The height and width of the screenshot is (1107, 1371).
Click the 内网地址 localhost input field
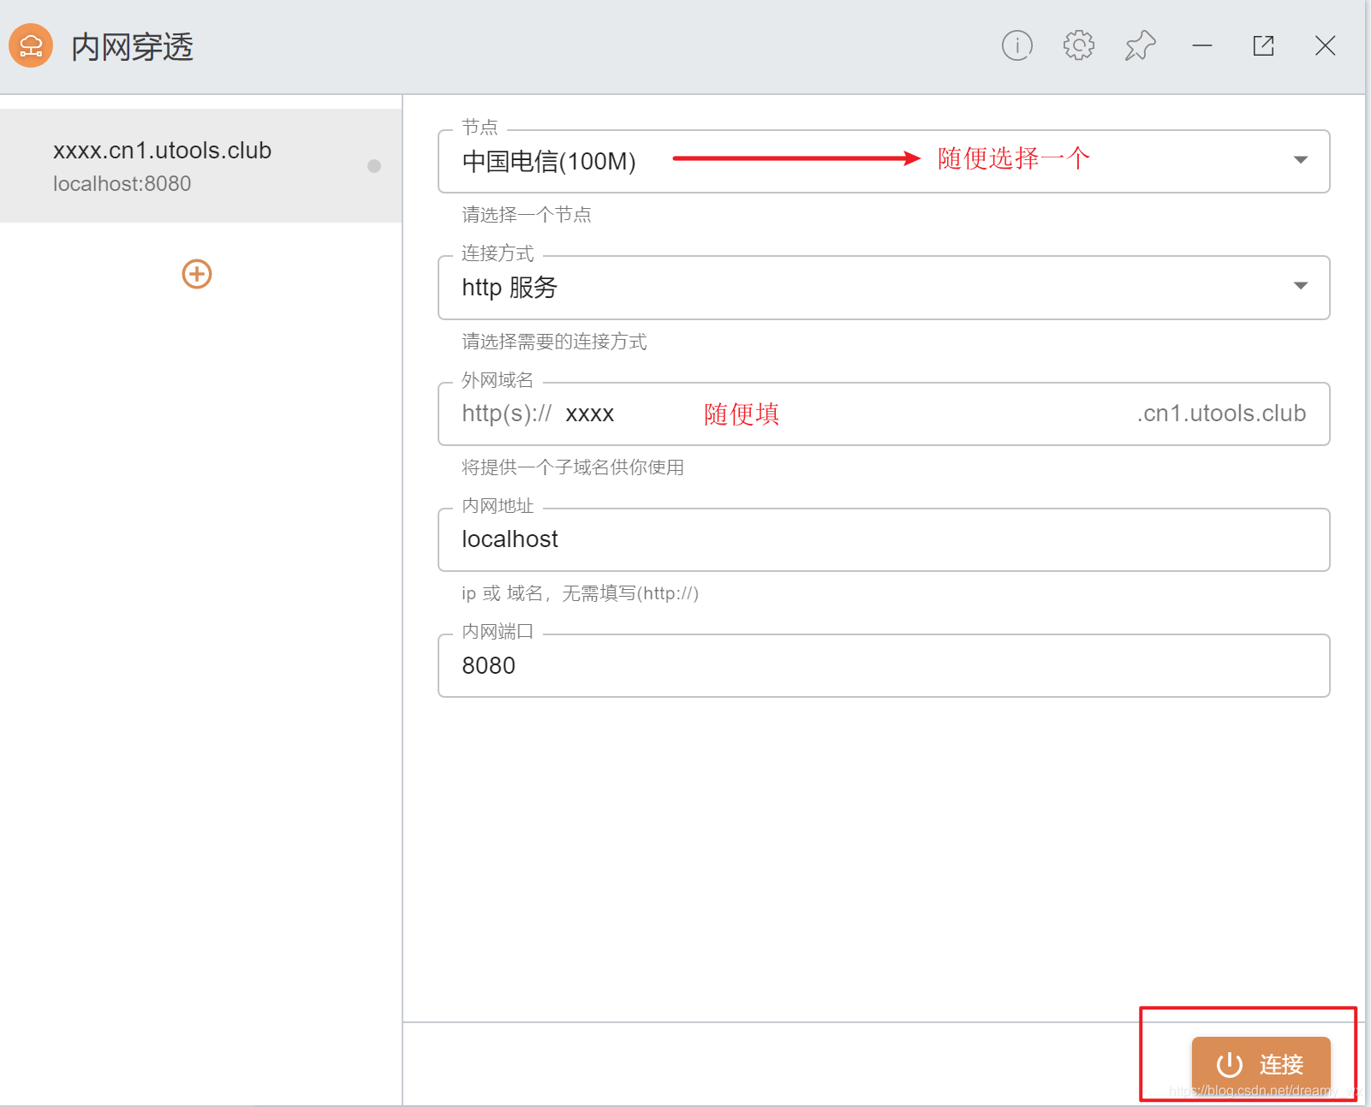[x=884, y=539]
